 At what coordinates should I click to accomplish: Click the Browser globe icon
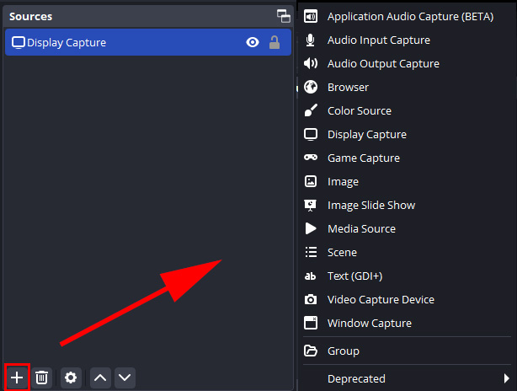click(311, 87)
